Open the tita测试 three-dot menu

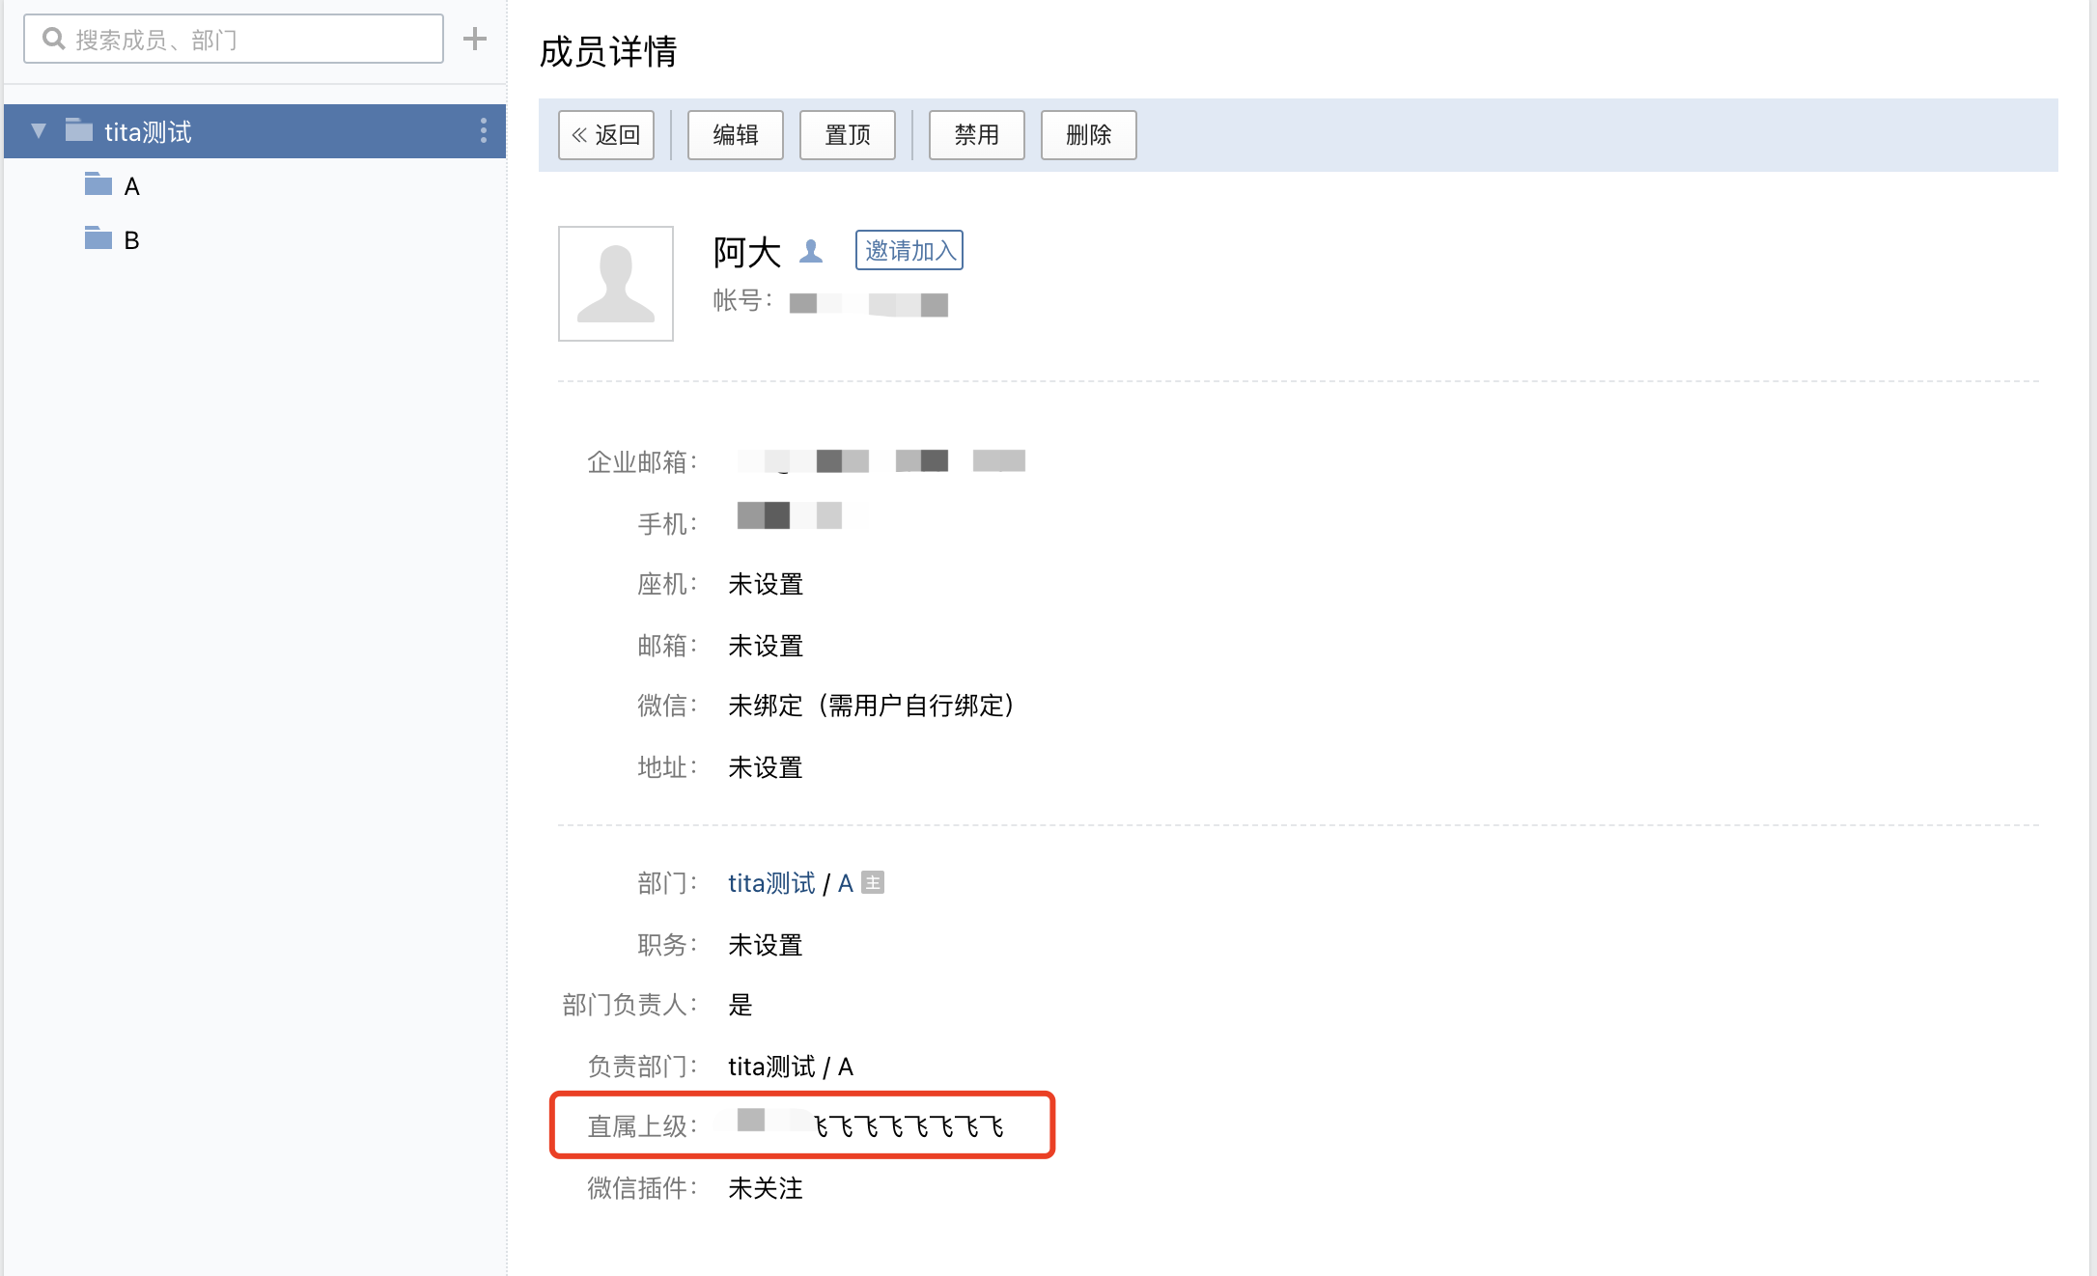point(483,130)
